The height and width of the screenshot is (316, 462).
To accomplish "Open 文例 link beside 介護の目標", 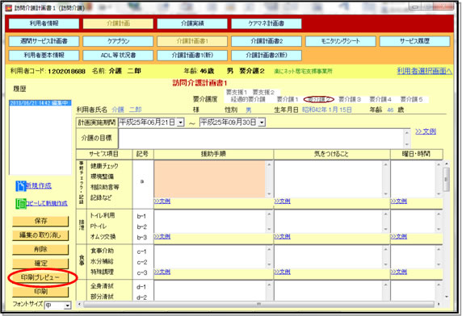I will click(x=426, y=131).
